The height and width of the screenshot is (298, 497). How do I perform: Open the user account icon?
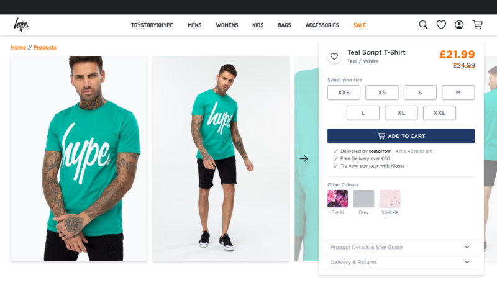[x=459, y=25]
